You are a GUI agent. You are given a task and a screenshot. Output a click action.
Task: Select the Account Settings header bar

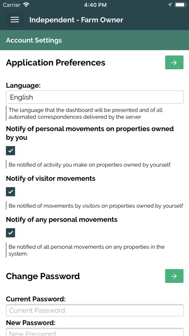coord(94,40)
